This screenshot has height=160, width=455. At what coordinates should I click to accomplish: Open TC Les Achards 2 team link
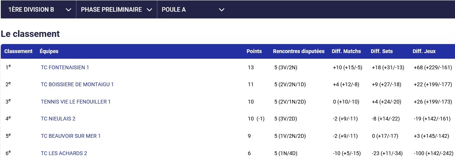64,153
